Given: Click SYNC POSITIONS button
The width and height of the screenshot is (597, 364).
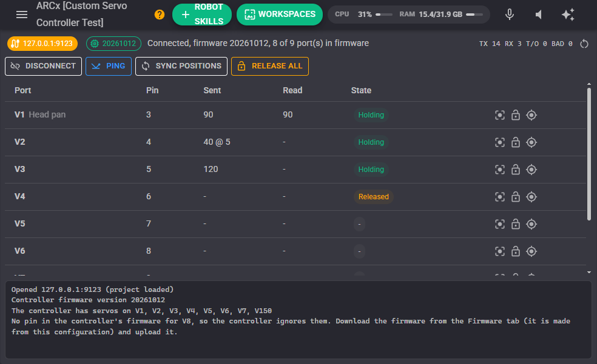Looking at the screenshot, I should pos(181,66).
